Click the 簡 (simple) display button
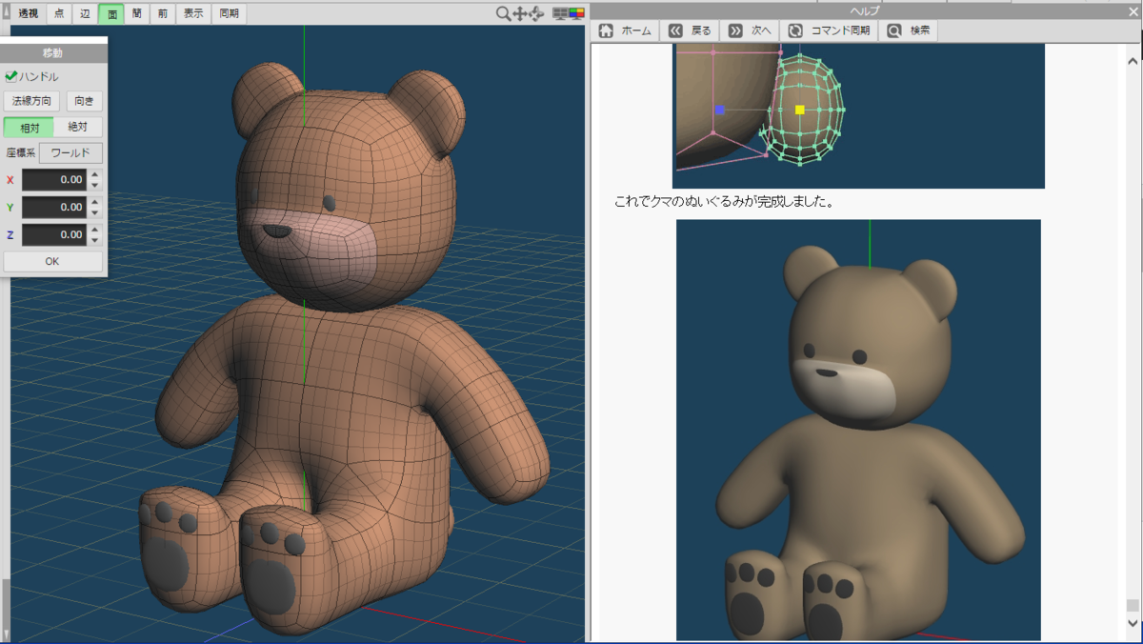Screen dimensions: 1143x644 tap(137, 13)
